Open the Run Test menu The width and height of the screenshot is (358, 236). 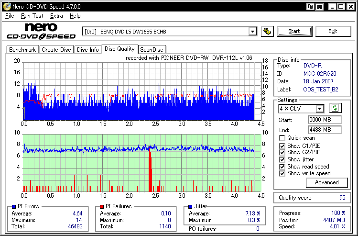(x=32, y=16)
